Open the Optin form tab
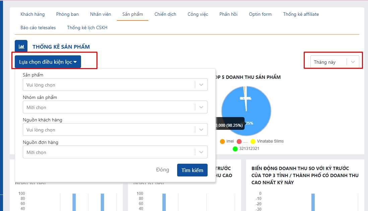 [x=260, y=14]
